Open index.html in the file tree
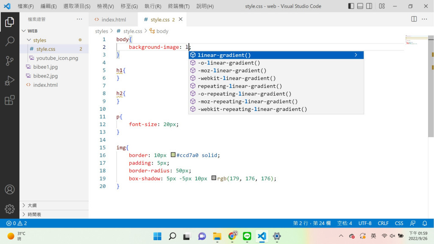This screenshot has width=434, height=244. (x=54, y=85)
